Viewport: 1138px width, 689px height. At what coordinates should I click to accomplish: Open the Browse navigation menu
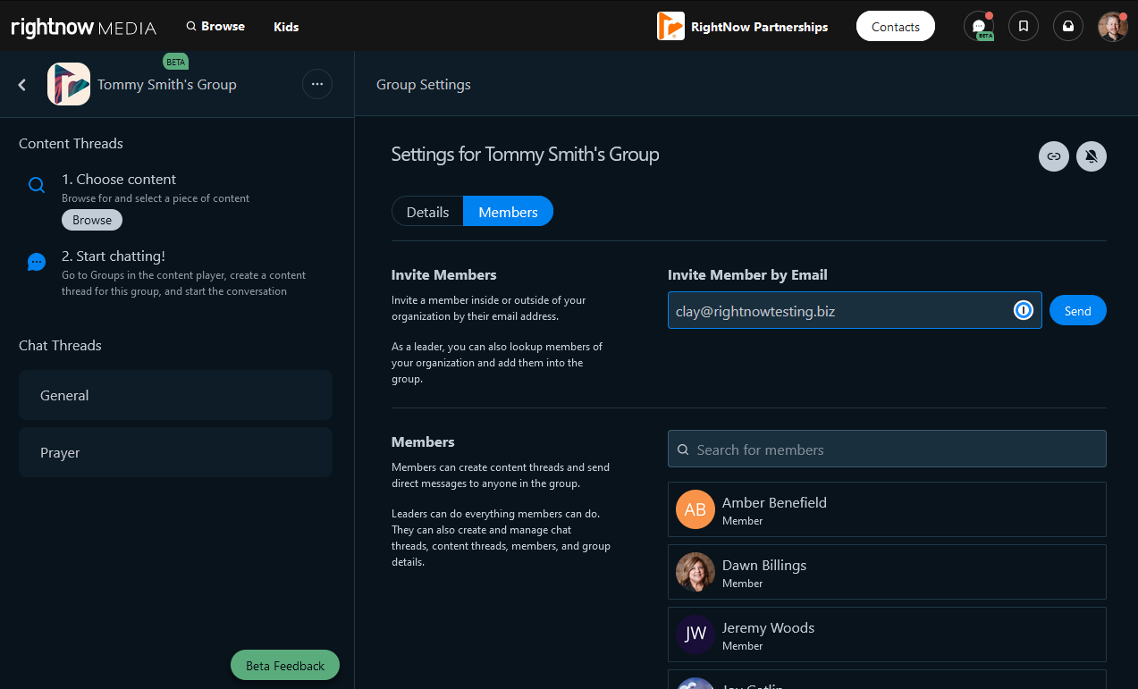tap(215, 26)
